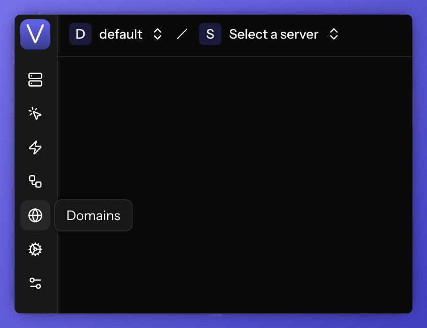Click the V logo at top of sidebar
This screenshot has height=328, width=427.
click(x=35, y=34)
